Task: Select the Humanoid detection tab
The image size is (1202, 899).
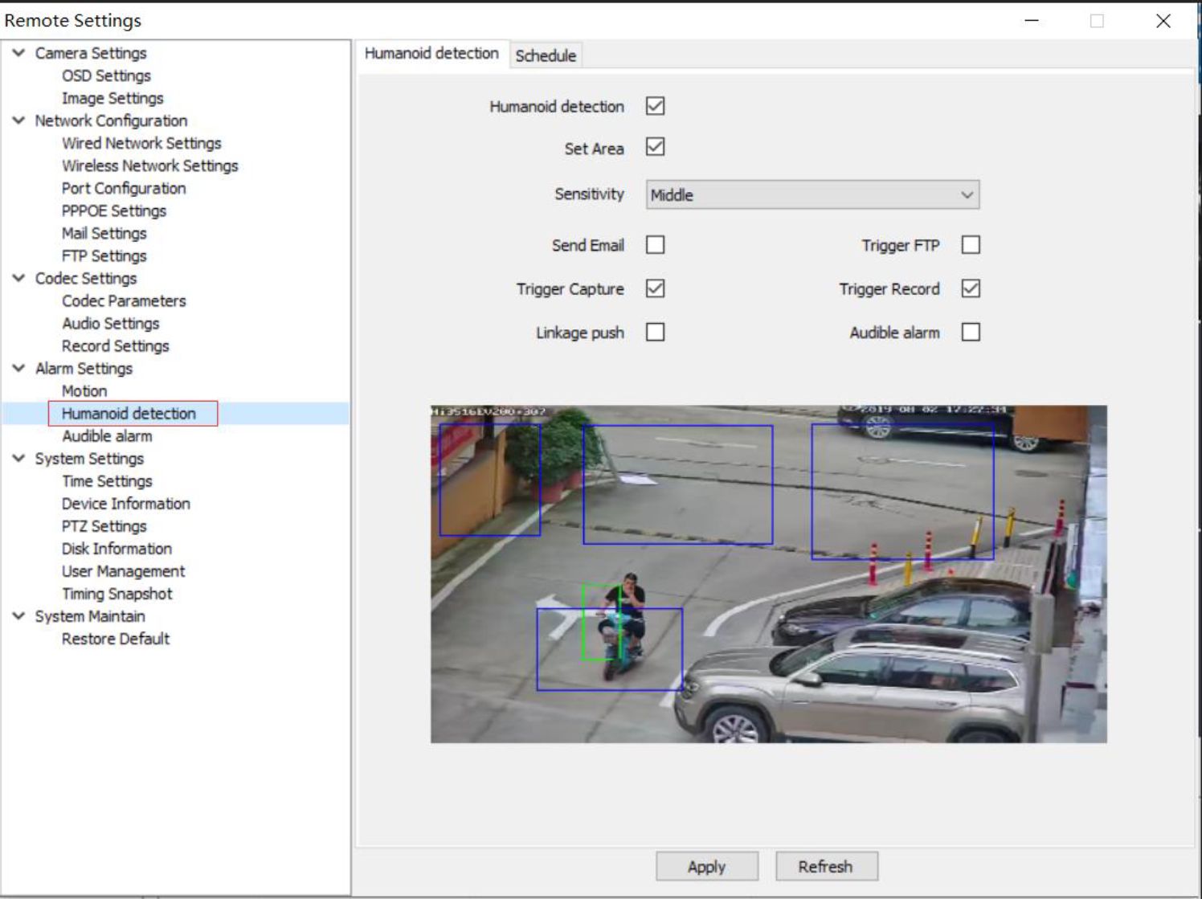Action: pos(431,53)
